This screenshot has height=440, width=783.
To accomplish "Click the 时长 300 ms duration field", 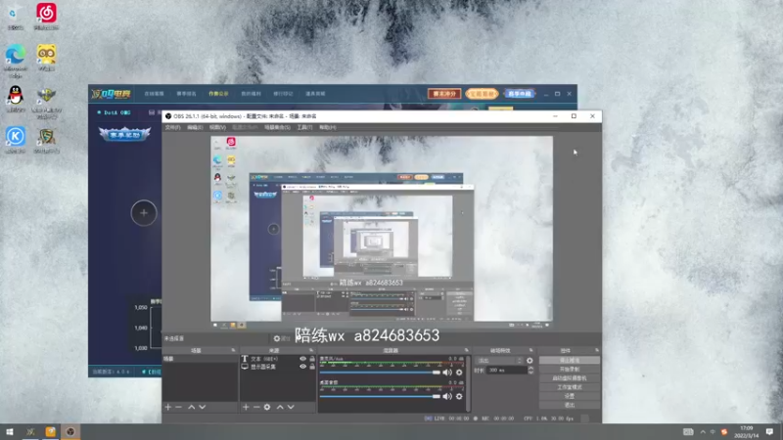I will point(507,371).
